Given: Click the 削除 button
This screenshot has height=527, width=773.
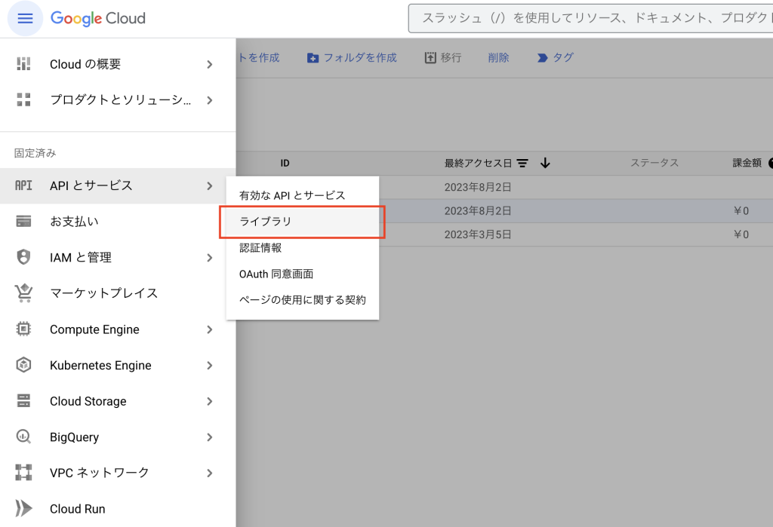Looking at the screenshot, I should pos(498,57).
